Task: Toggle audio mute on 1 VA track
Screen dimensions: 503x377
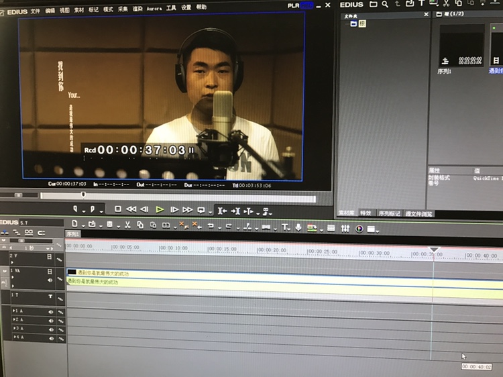Action: (50, 280)
